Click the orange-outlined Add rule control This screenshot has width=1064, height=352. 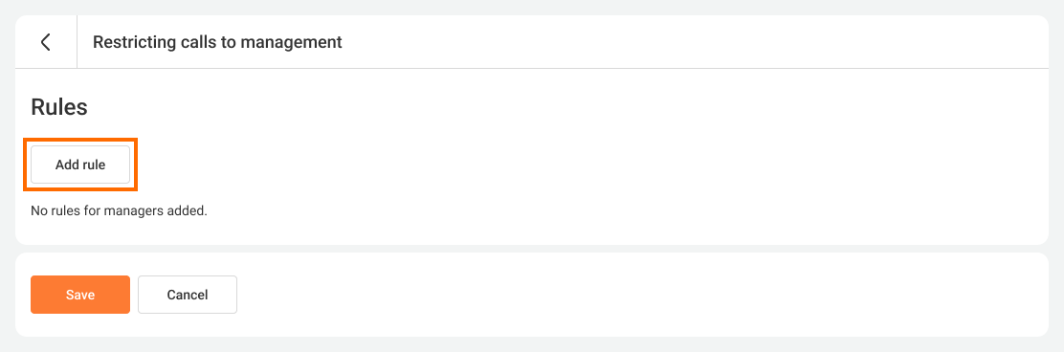click(80, 165)
